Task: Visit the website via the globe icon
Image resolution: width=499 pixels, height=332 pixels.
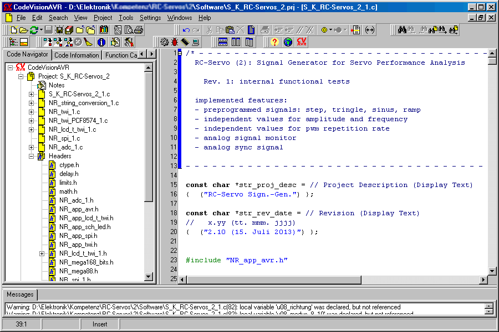Action: click(x=287, y=42)
